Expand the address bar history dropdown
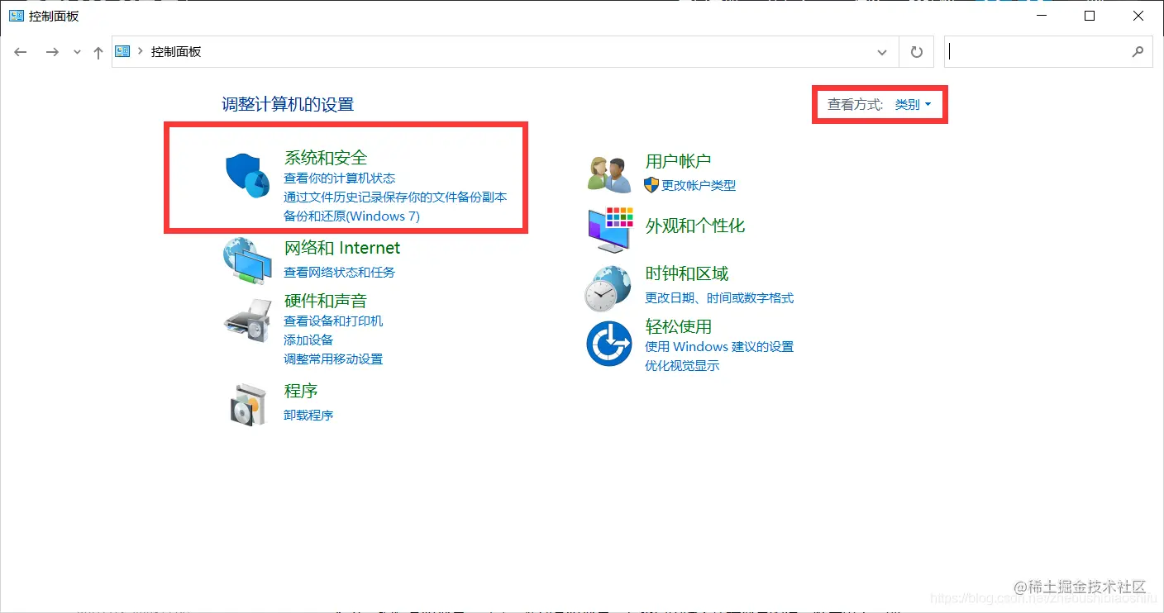This screenshot has height=613, width=1164. pos(881,52)
